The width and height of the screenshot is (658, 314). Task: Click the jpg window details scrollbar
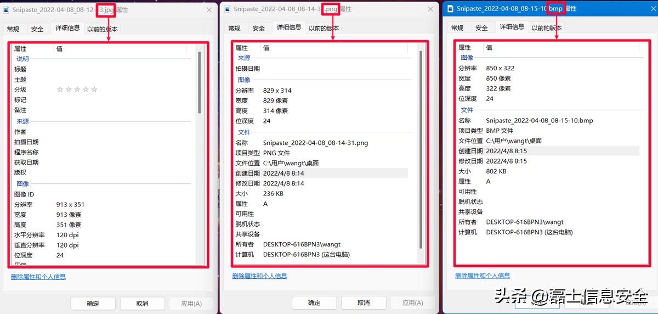click(x=200, y=82)
